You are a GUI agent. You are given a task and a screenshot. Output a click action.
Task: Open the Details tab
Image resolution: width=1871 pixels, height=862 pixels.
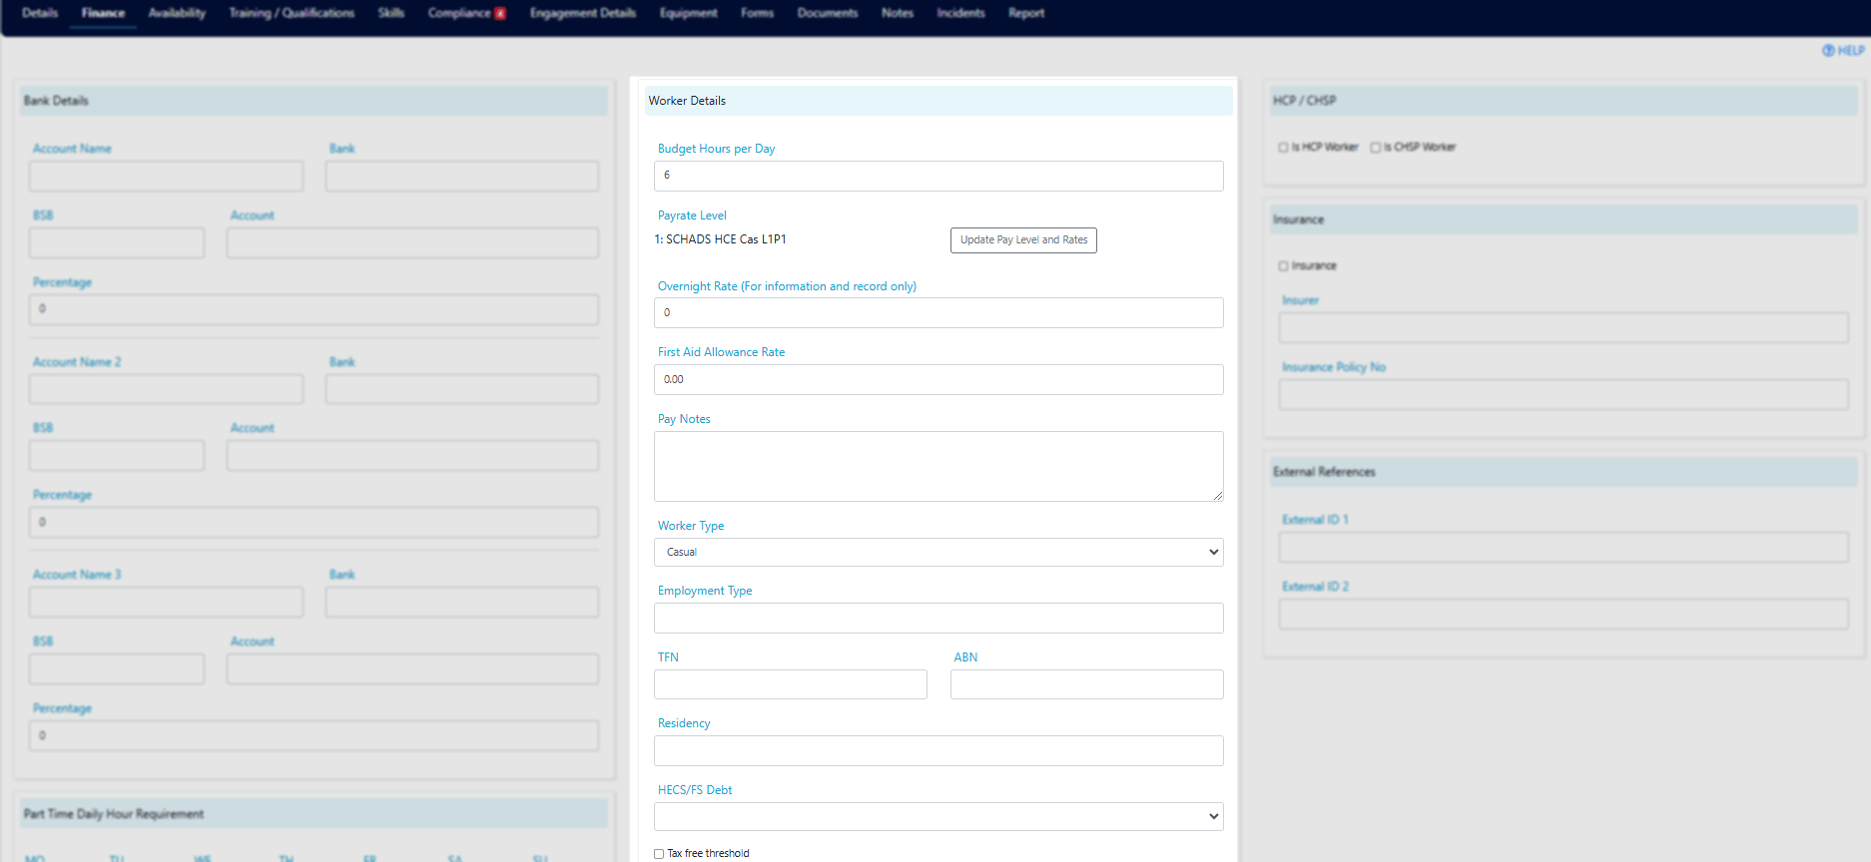[40, 13]
